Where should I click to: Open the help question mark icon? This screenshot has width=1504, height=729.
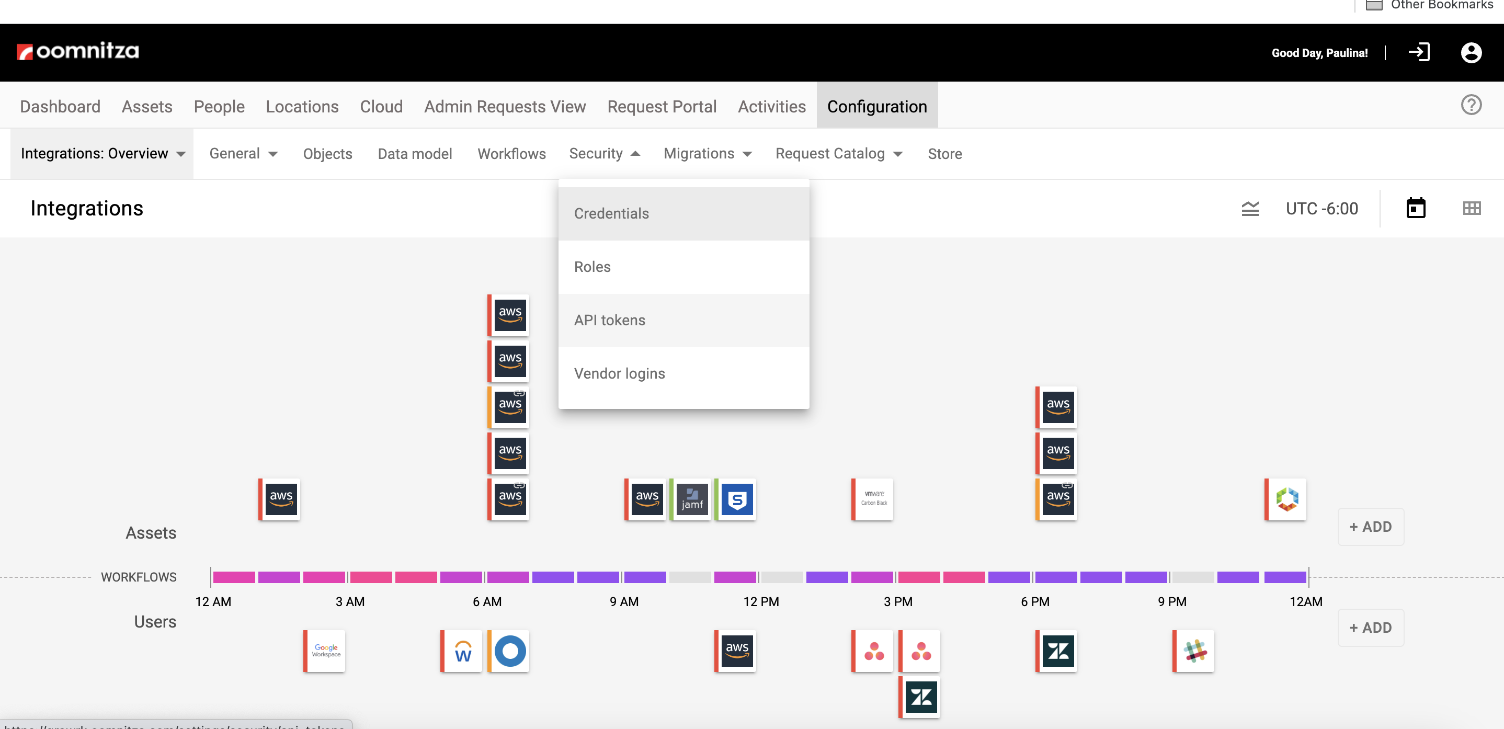[x=1471, y=106]
